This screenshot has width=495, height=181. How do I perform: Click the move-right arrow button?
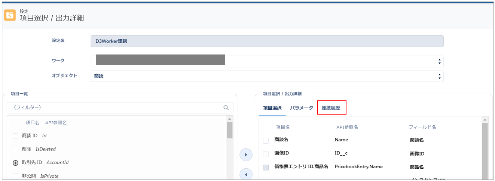click(246, 155)
